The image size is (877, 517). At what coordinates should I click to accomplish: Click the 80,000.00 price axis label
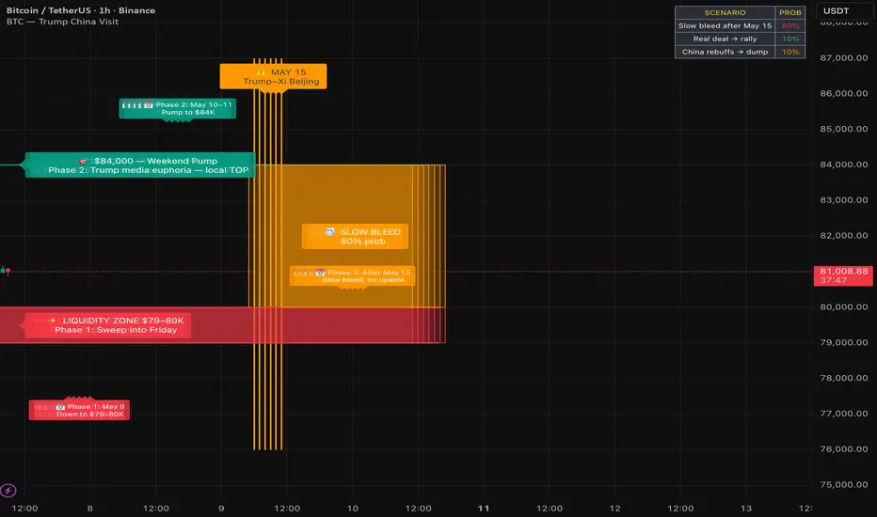843,306
